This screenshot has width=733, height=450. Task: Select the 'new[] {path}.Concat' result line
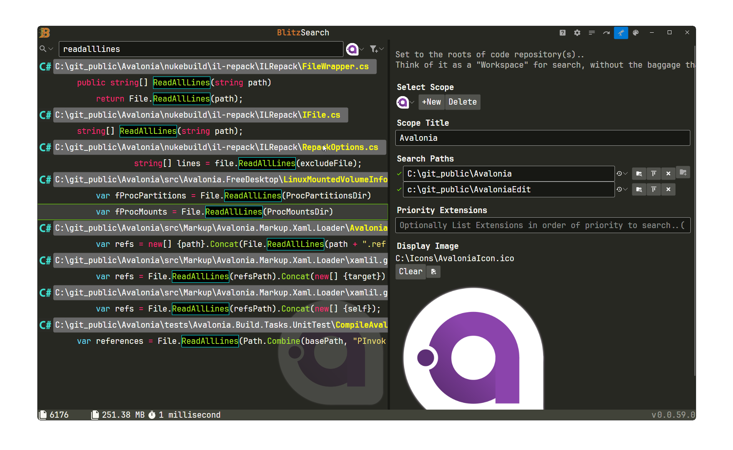(213, 244)
